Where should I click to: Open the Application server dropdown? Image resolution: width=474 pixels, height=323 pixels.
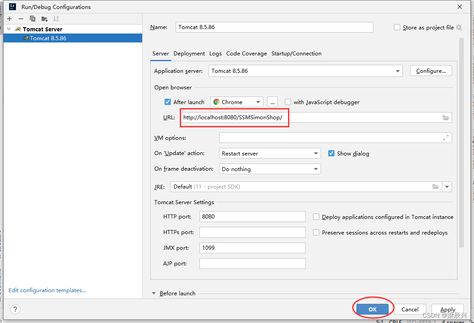(305, 71)
